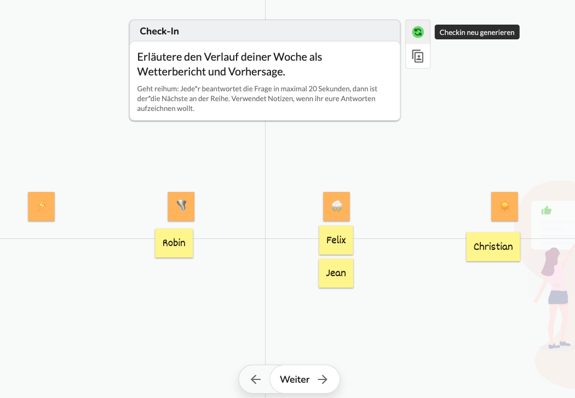Click the green thumbs-up icon
Viewport: 575px width, 398px height.
[x=547, y=210]
